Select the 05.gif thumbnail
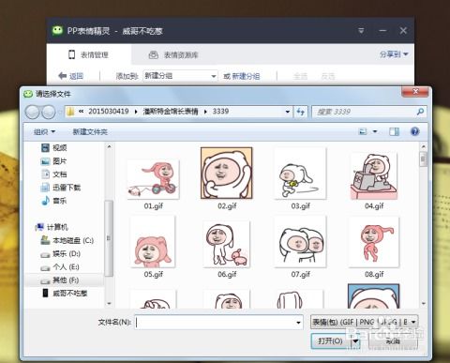 pyautogui.click(x=153, y=242)
